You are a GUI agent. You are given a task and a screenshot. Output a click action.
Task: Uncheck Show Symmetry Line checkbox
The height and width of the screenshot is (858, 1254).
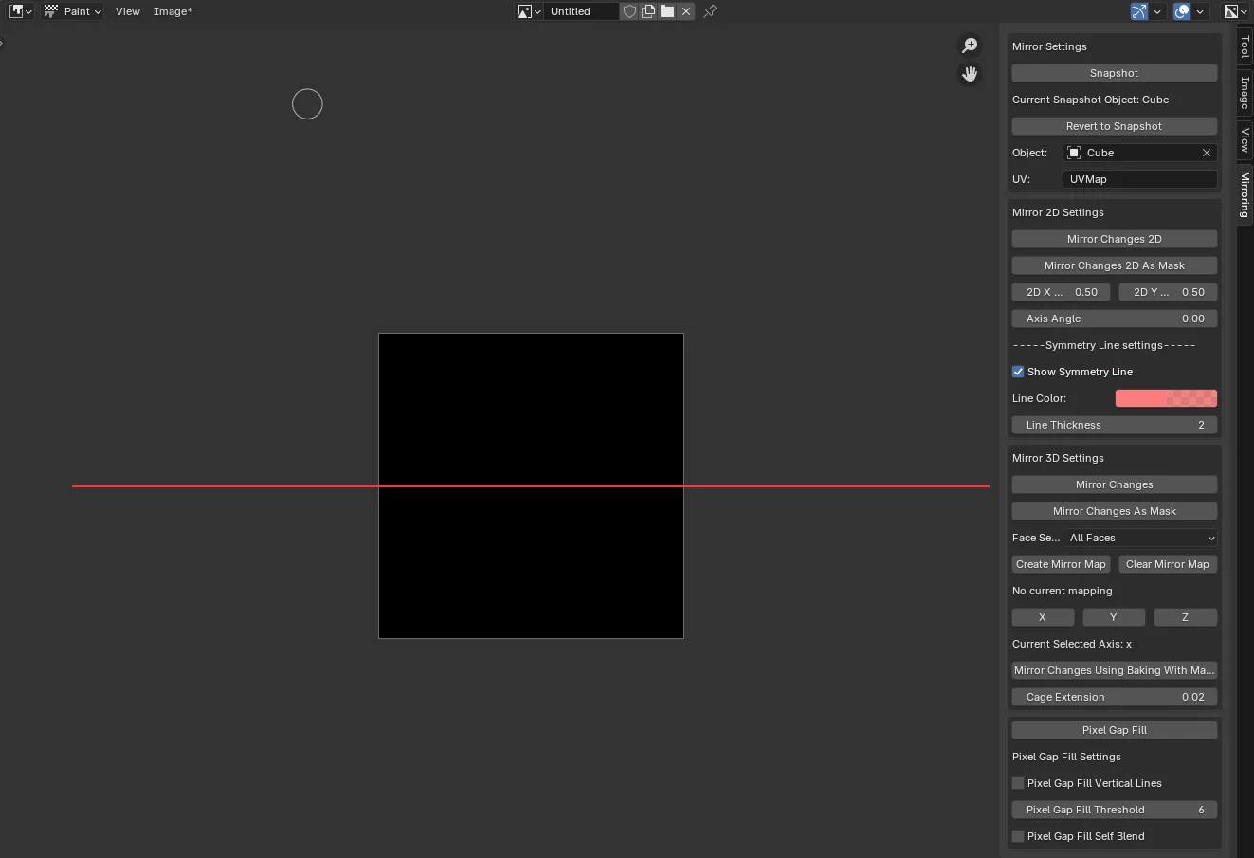(1018, 372)
